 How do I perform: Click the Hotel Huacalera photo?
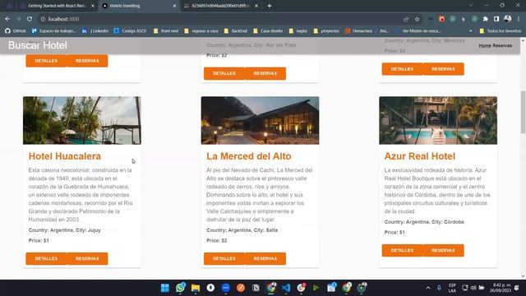pos(82,121)
